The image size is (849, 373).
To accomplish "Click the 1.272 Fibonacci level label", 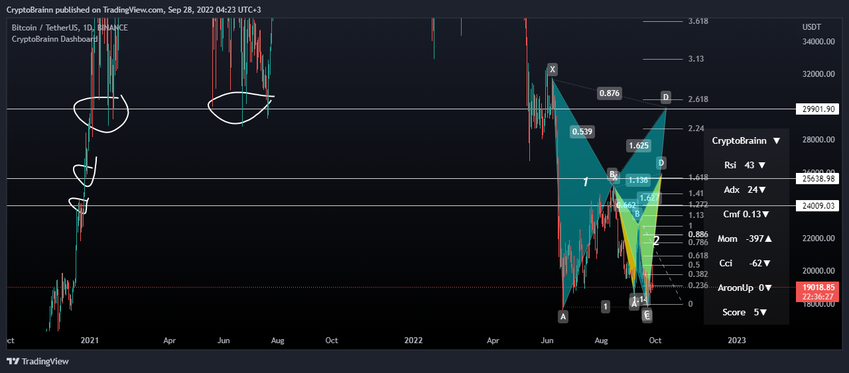I will [698, 205].
